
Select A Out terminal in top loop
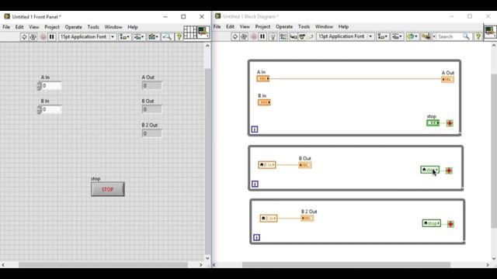click(447, 79)
